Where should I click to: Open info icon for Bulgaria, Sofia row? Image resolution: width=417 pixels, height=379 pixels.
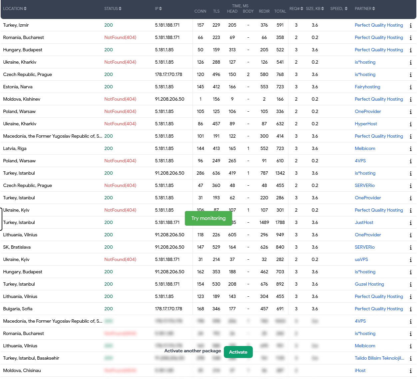pos(410,309)
